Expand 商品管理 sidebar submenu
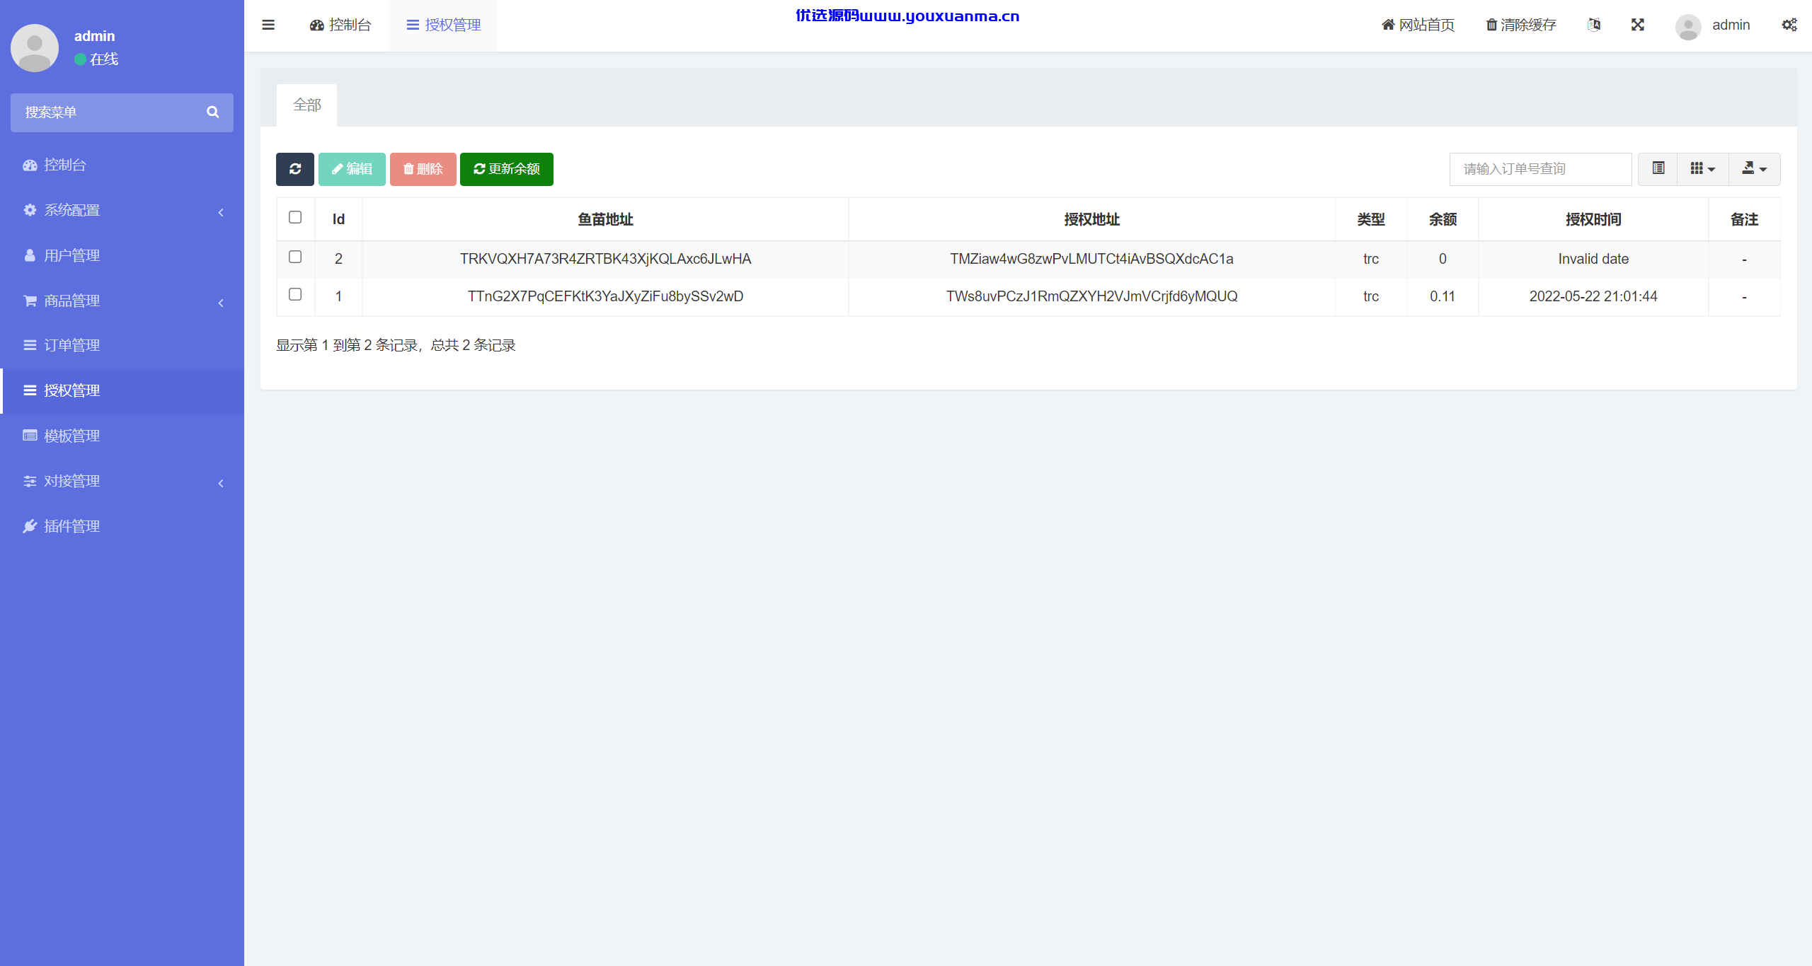The width and height of the screenshot is (1812, 966). [x=122, y=301]
